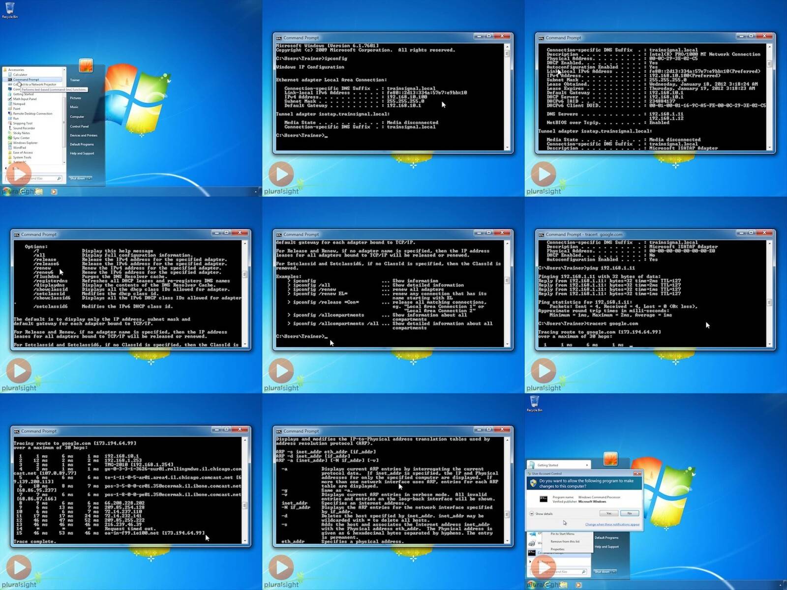Play the thumbnail with User Account Control prompt
This screenshot has width=787, height=590.
click(x=544, y=567)
